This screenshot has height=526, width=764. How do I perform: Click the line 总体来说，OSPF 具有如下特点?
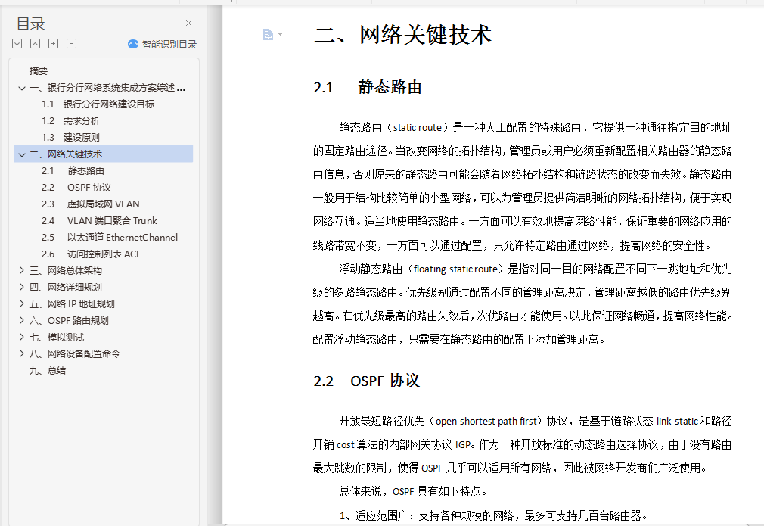coord(413,491)
